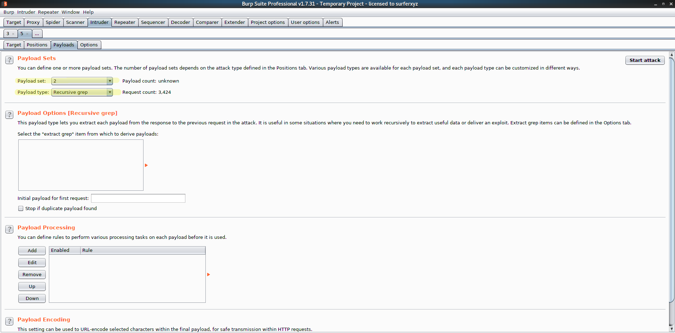Switch to the Sequencer tab
Screen dimensions: 675x333
pos(153,22)
